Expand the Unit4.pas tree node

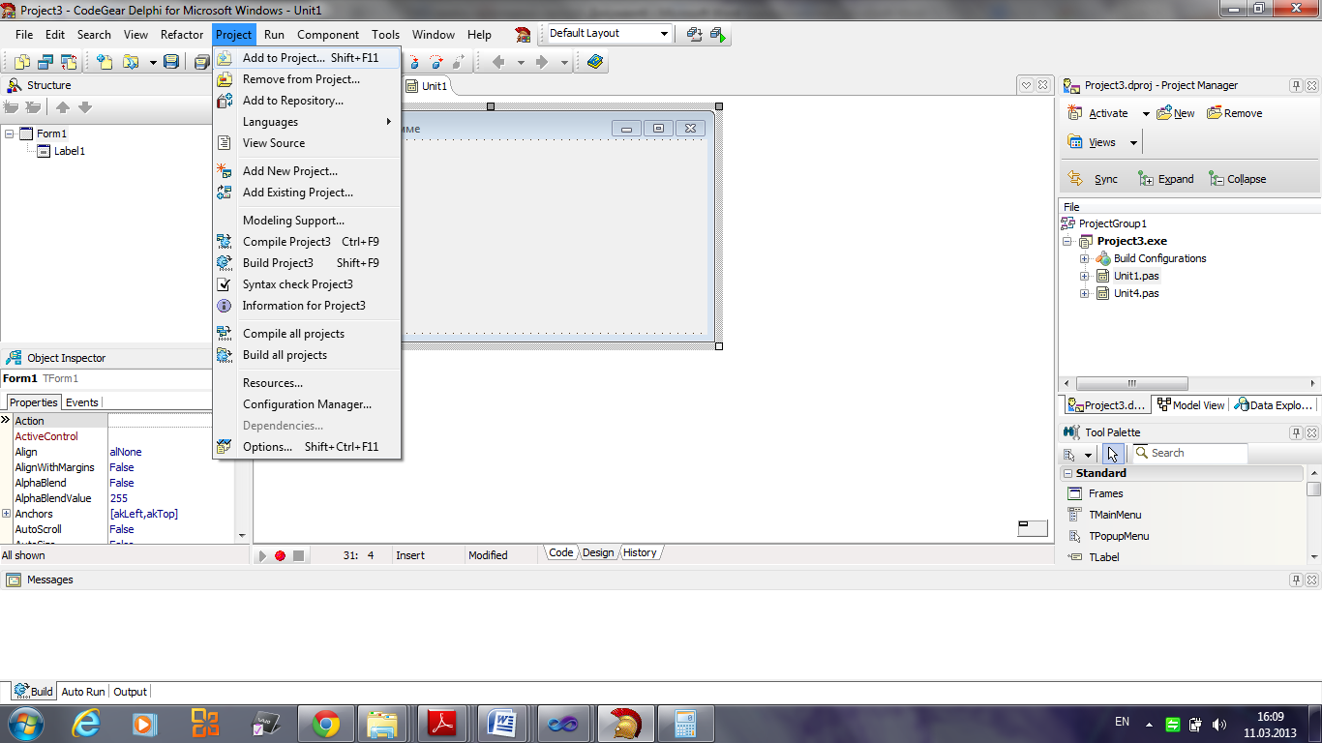click(x=1085, y=293)
